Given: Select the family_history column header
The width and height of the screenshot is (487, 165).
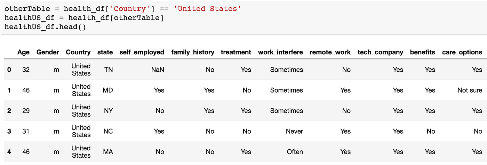Looking at the screenshot, I should (193, 52).
